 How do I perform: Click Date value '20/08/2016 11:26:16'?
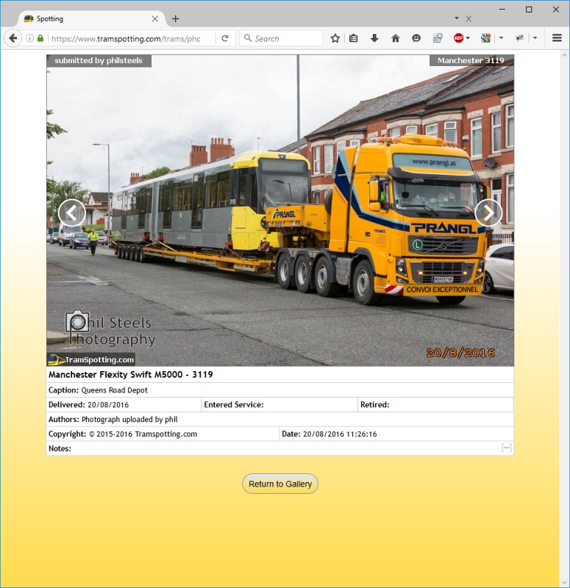pos(340,434)
